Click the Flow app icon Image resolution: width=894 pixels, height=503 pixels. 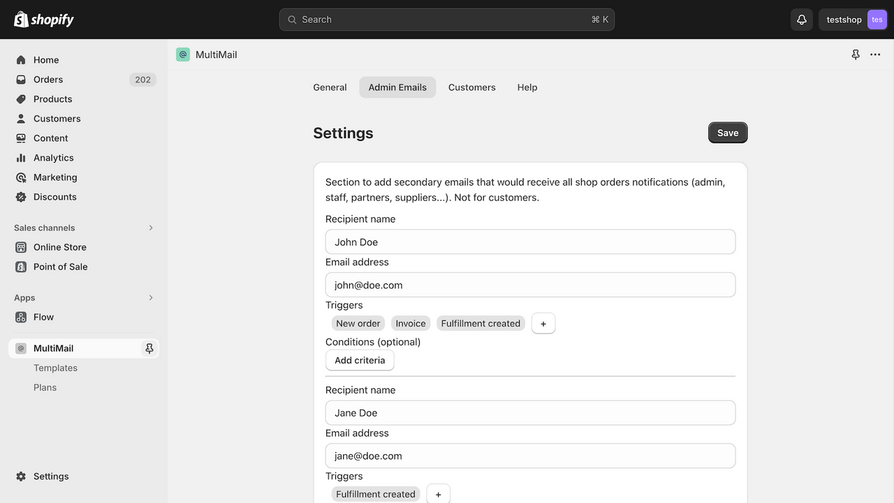(21, 317)
